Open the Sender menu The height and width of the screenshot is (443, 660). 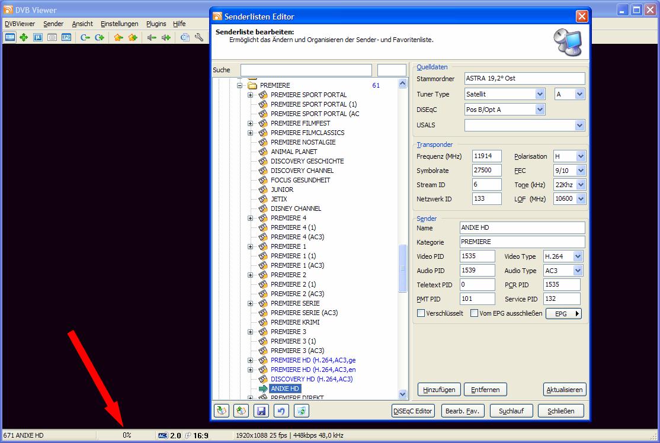click(x=53, y=24)
